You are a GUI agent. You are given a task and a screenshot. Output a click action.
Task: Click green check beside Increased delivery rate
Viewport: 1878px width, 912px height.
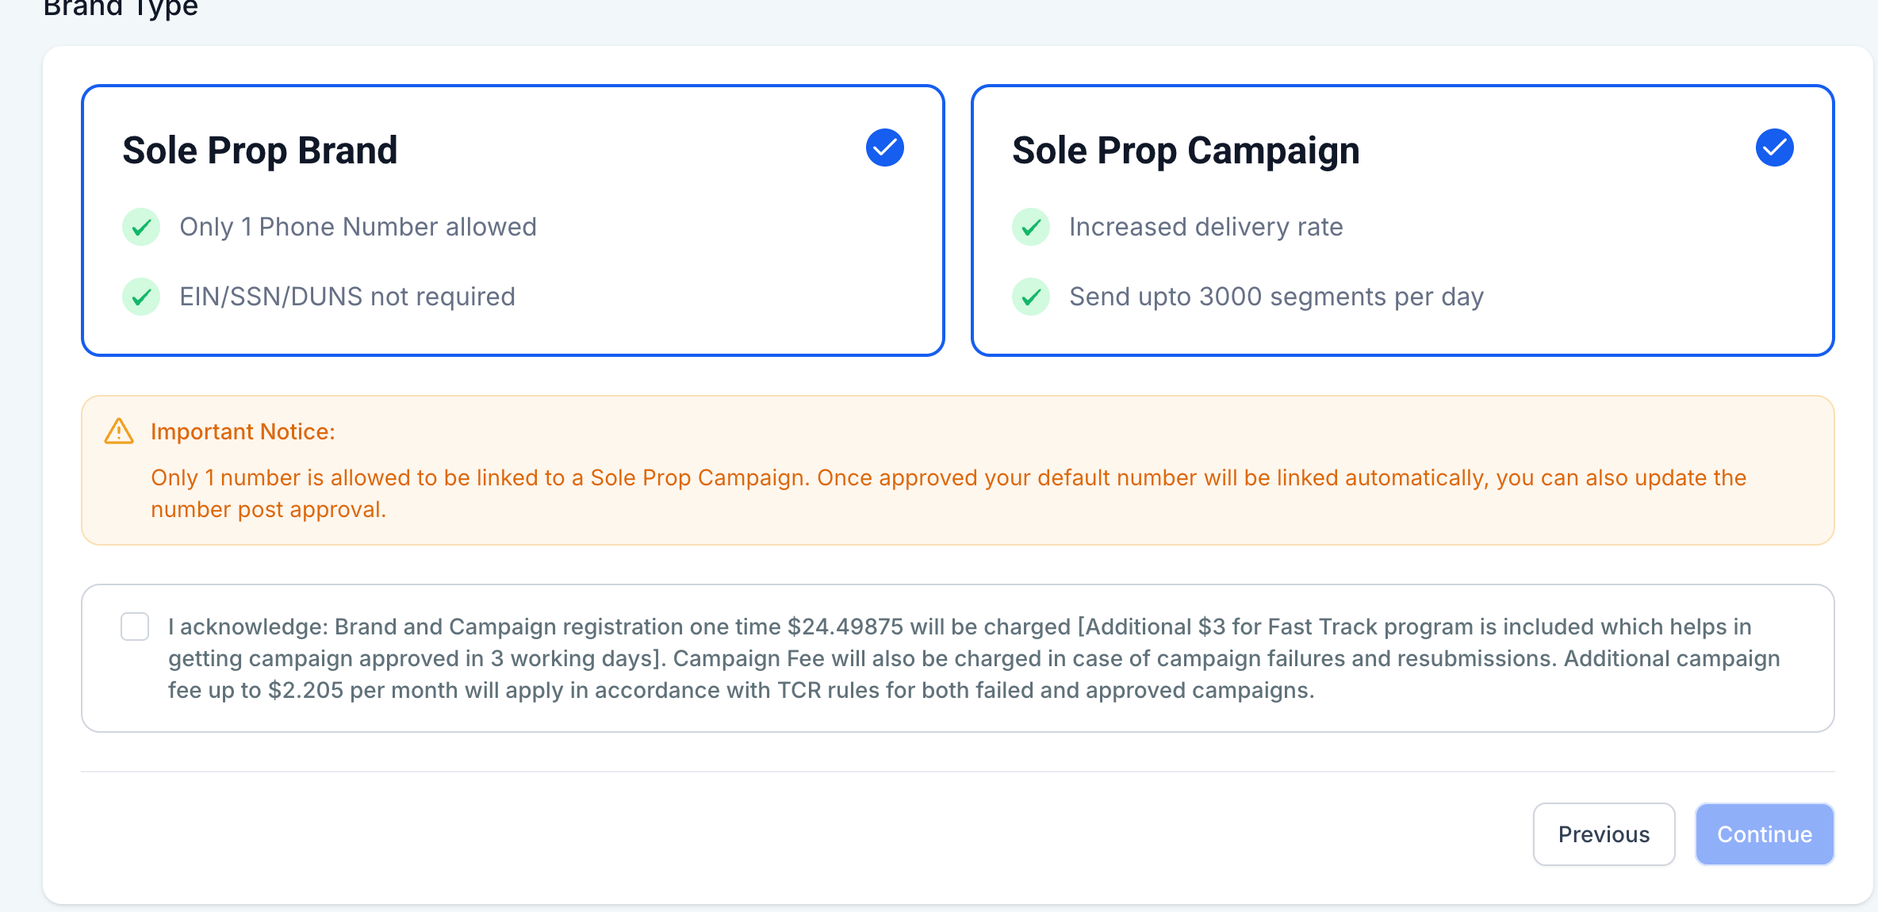[x=1031, y=228]
